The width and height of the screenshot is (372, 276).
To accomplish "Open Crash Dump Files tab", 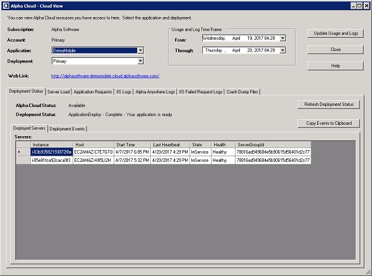I will pos(243,91).
